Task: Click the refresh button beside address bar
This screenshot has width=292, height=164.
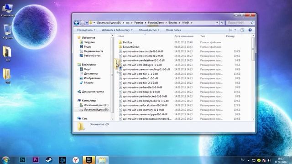Action: 222,23
